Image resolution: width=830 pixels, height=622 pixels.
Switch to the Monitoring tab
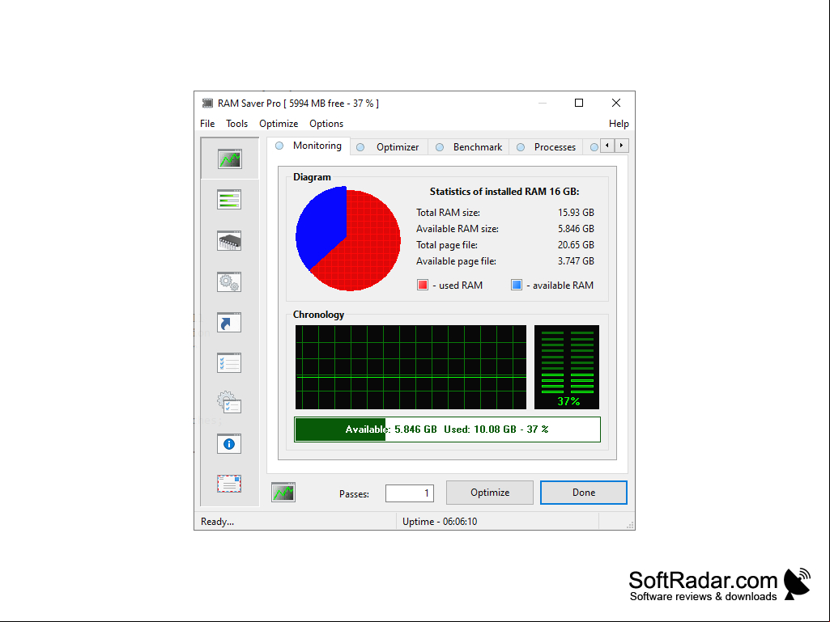coord(309,146)
